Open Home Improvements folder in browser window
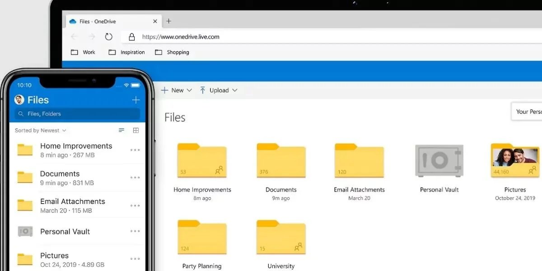This screenshot has height=271, width=542. click(x=202, y=160)
